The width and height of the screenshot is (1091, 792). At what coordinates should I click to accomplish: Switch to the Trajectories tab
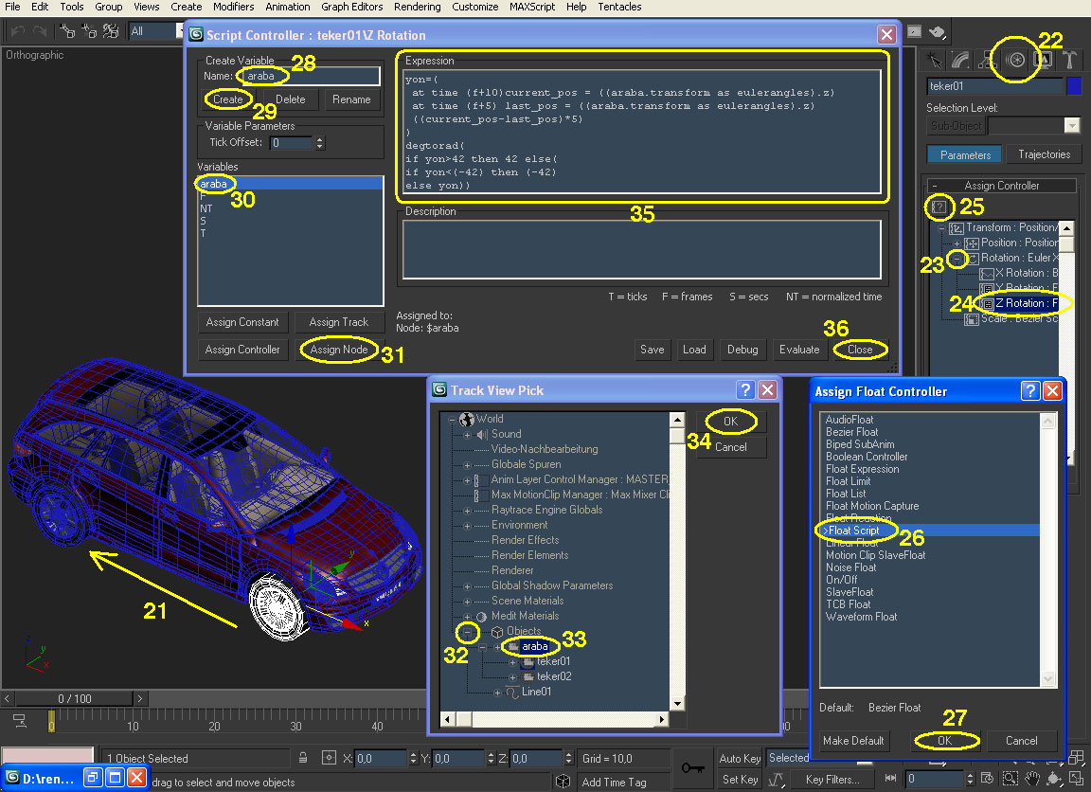point(1044,154)
